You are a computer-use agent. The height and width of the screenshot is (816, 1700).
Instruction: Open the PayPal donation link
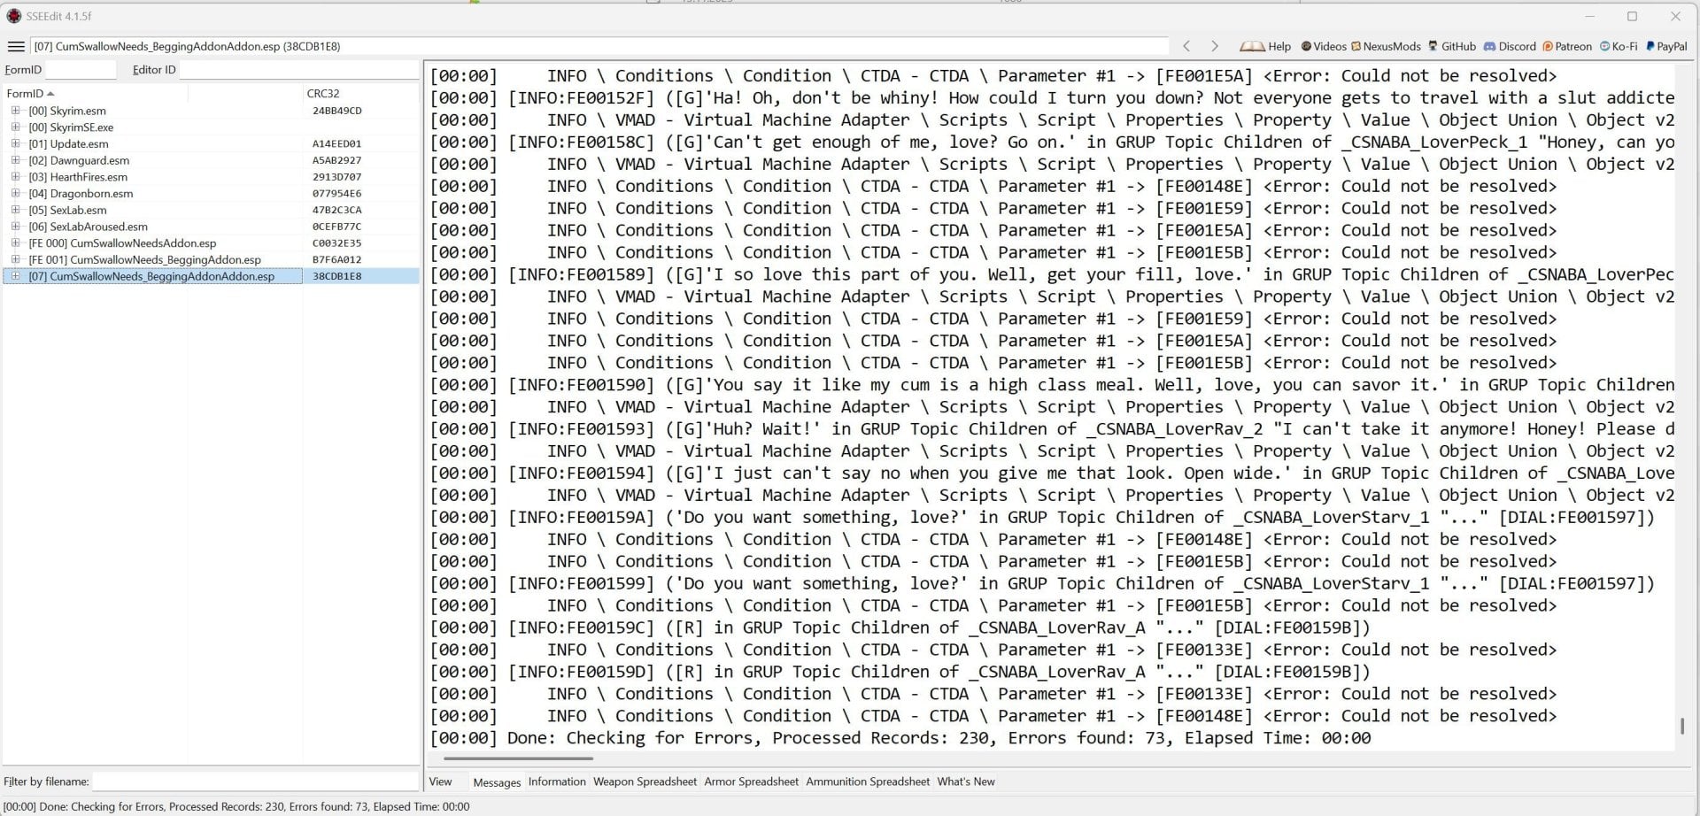(1666, 46)
